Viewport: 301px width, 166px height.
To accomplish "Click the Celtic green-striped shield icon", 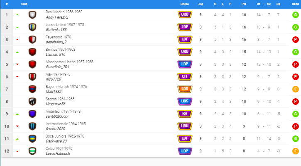I will [32, 151].
